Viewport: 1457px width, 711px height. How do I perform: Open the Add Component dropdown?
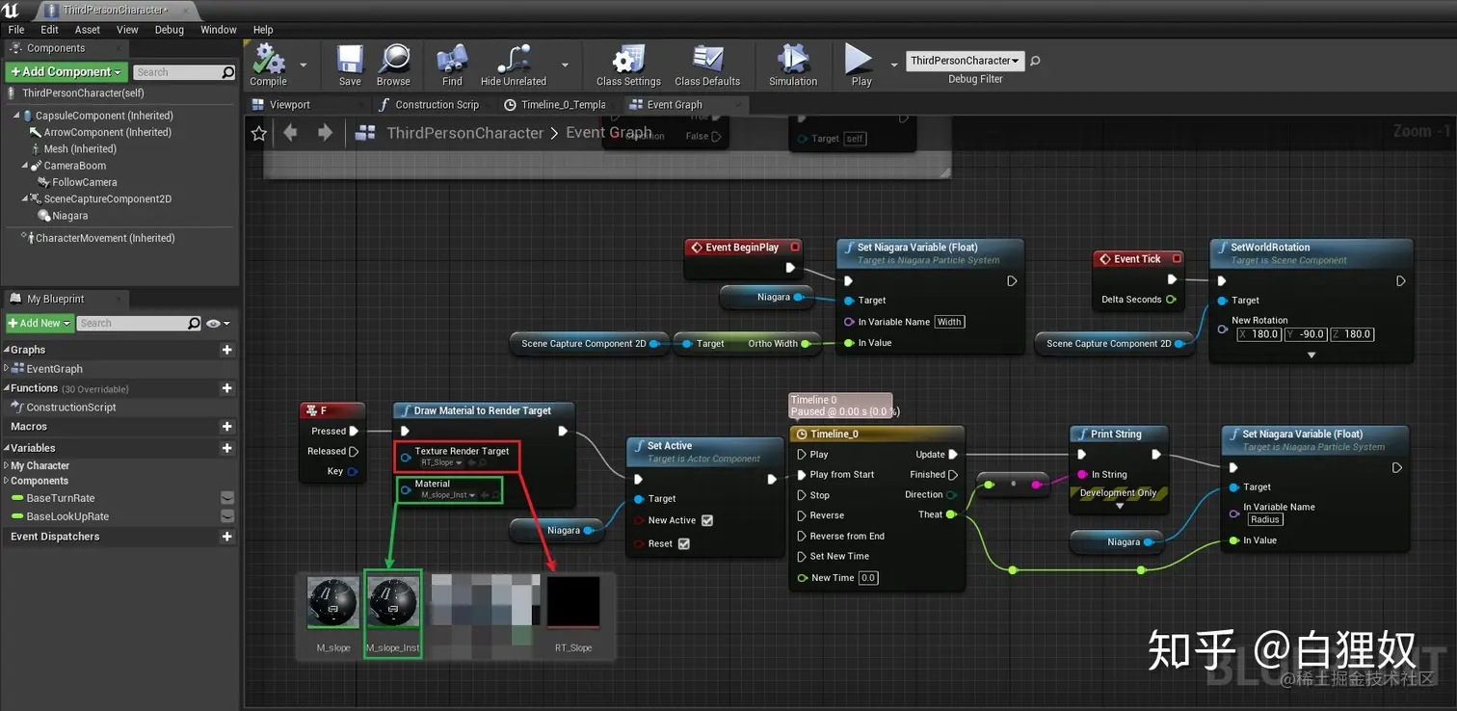66,72
